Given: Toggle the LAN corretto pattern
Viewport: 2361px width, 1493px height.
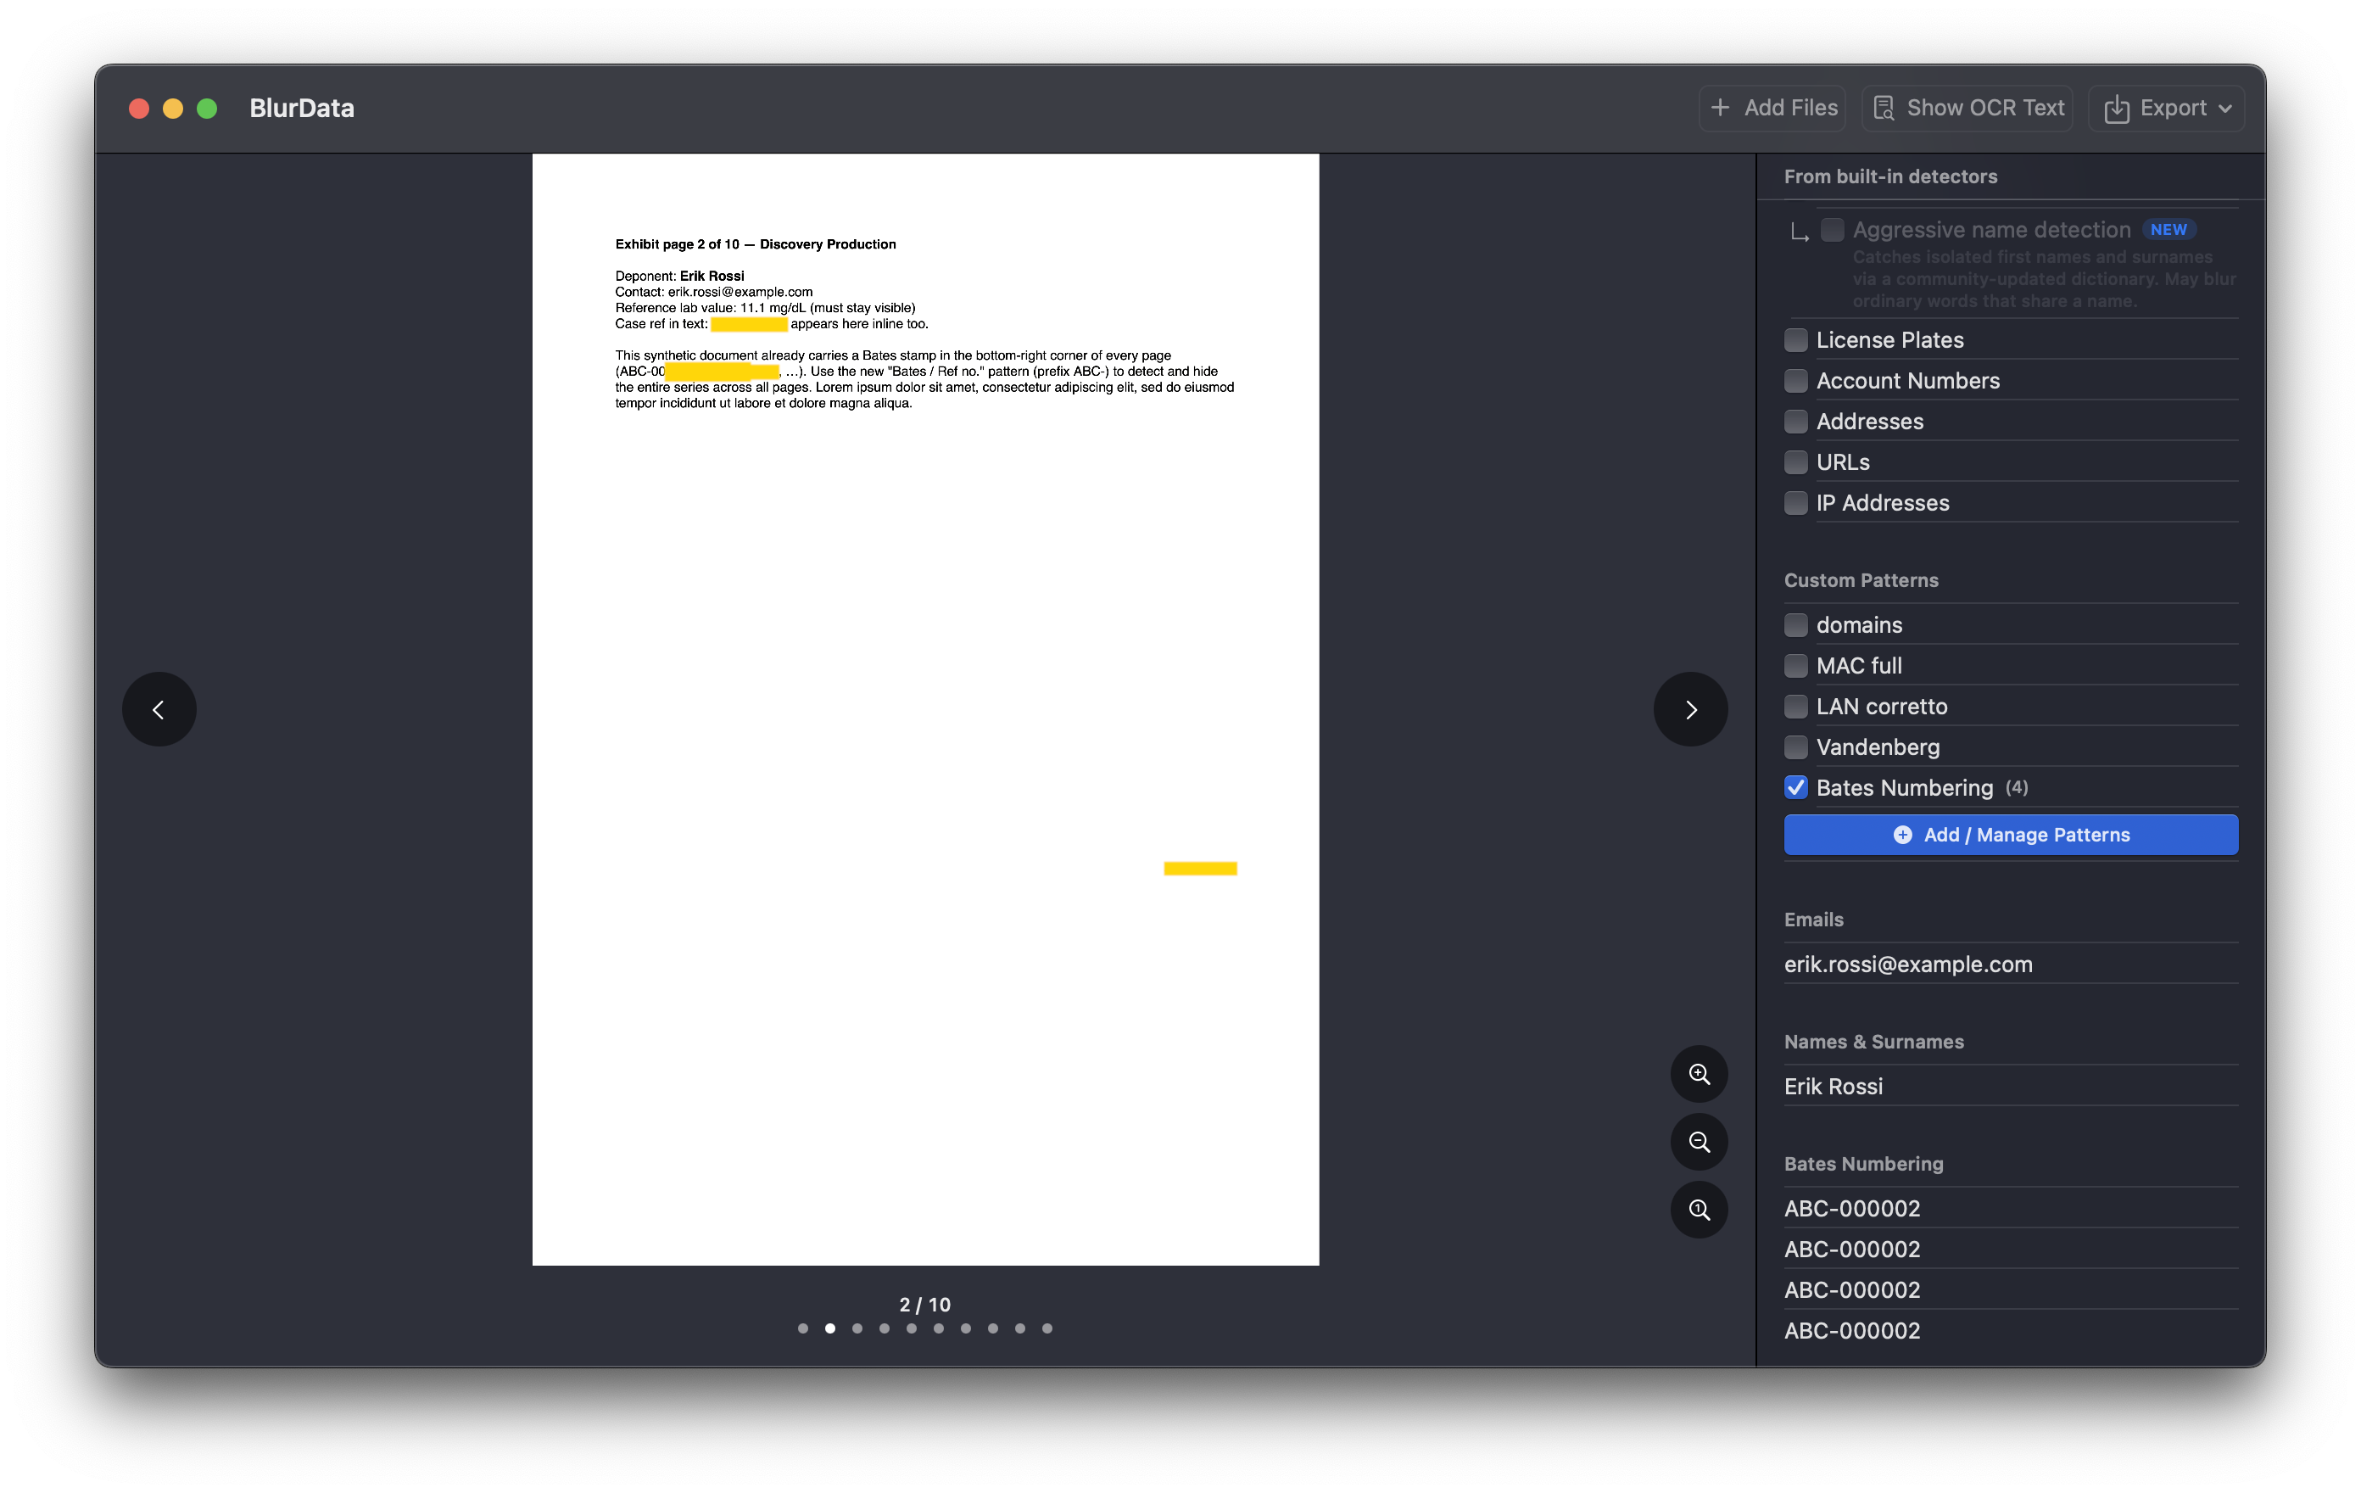Looking at the screenshot, I should point(1795,707).
